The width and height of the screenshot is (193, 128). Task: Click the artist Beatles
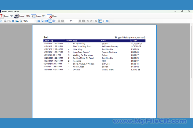click(105, 44)
